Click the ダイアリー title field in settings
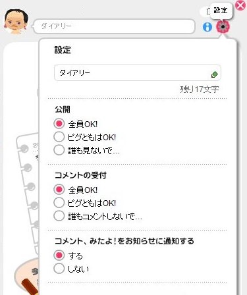 (x=138, y=73)
